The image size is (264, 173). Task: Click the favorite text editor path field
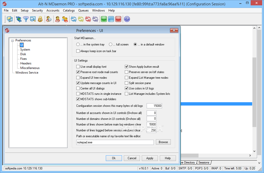click(115, 142)
